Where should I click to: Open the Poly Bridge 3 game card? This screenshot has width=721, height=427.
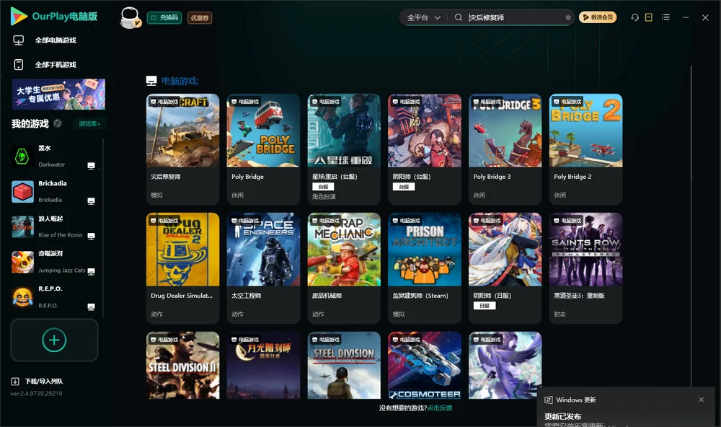coord(505,149)
